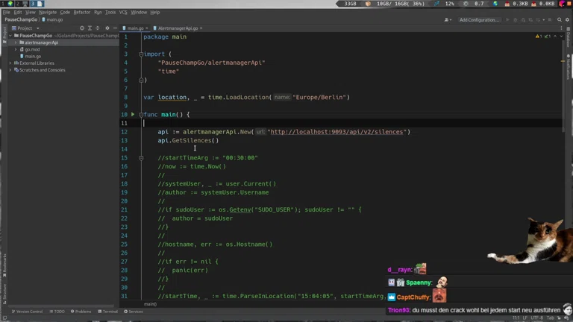Image resolution: width=573 pixels, height=322 pixels.
Task: Open the user account icon in toolbar
Action: (x=448, y=20)
